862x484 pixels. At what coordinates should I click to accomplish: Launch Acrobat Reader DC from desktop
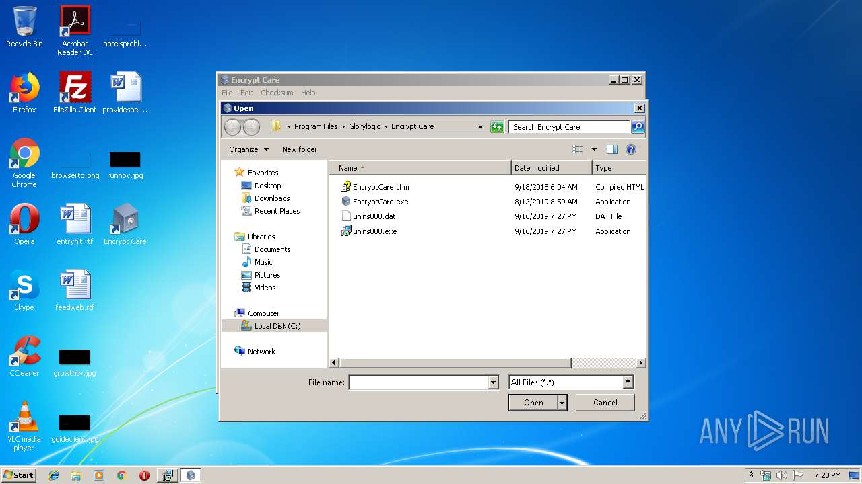tap(75, 31)
